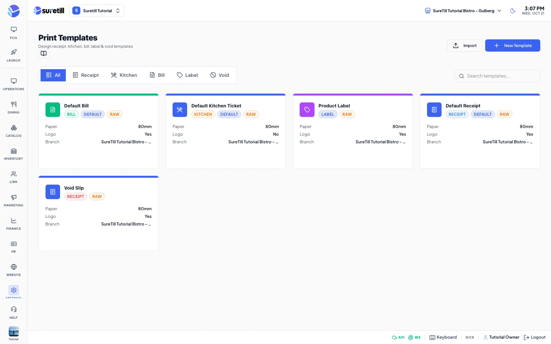Click the Product Label tag icon

pyautogui.click(x=307, y=110)
